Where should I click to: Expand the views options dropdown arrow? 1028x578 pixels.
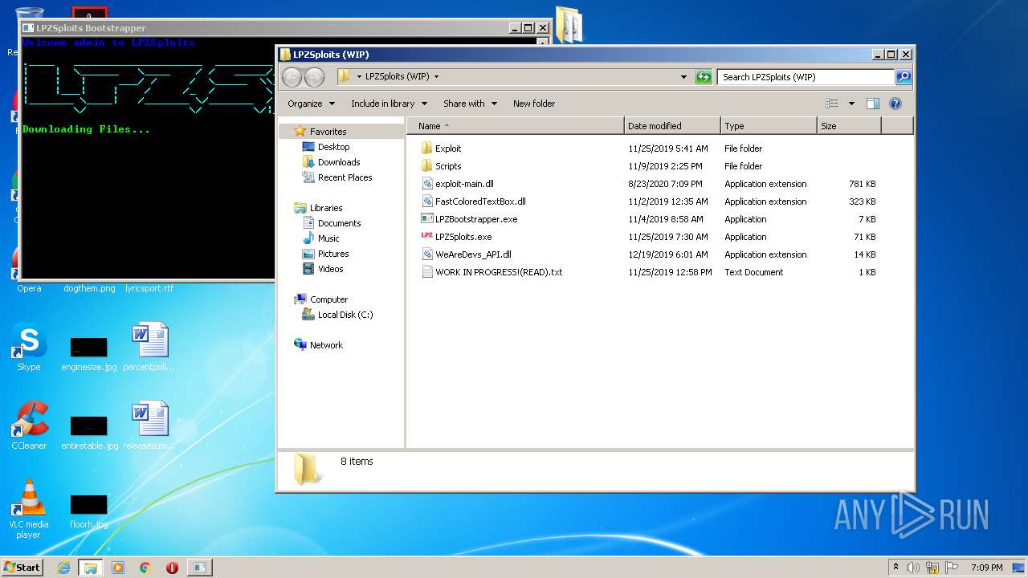pyautogui.click(x=851, y=104)
